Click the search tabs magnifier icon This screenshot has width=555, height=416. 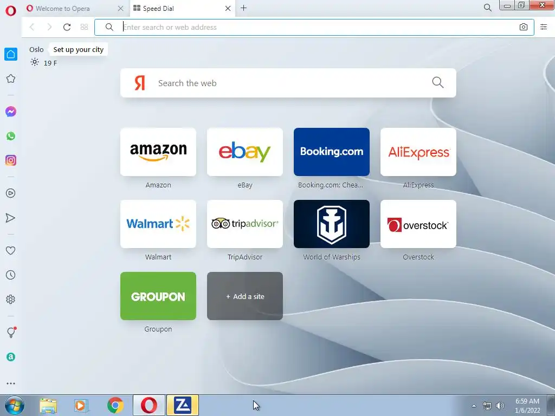(488, 8)
